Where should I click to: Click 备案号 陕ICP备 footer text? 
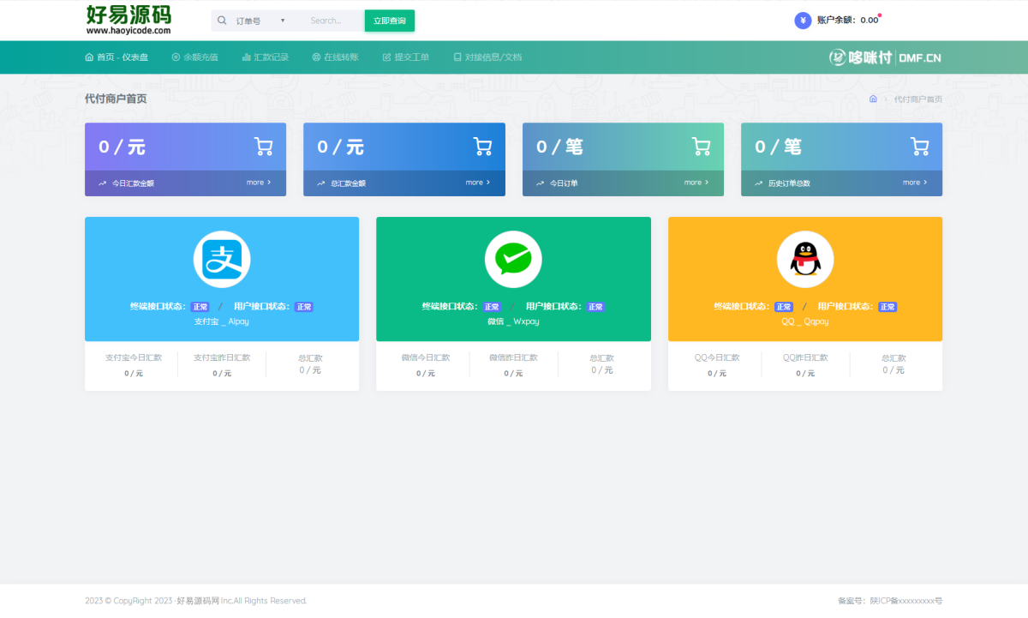click(x=890, y=601)
